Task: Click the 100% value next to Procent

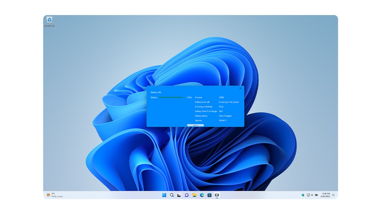Action: (x=221, y=97)
